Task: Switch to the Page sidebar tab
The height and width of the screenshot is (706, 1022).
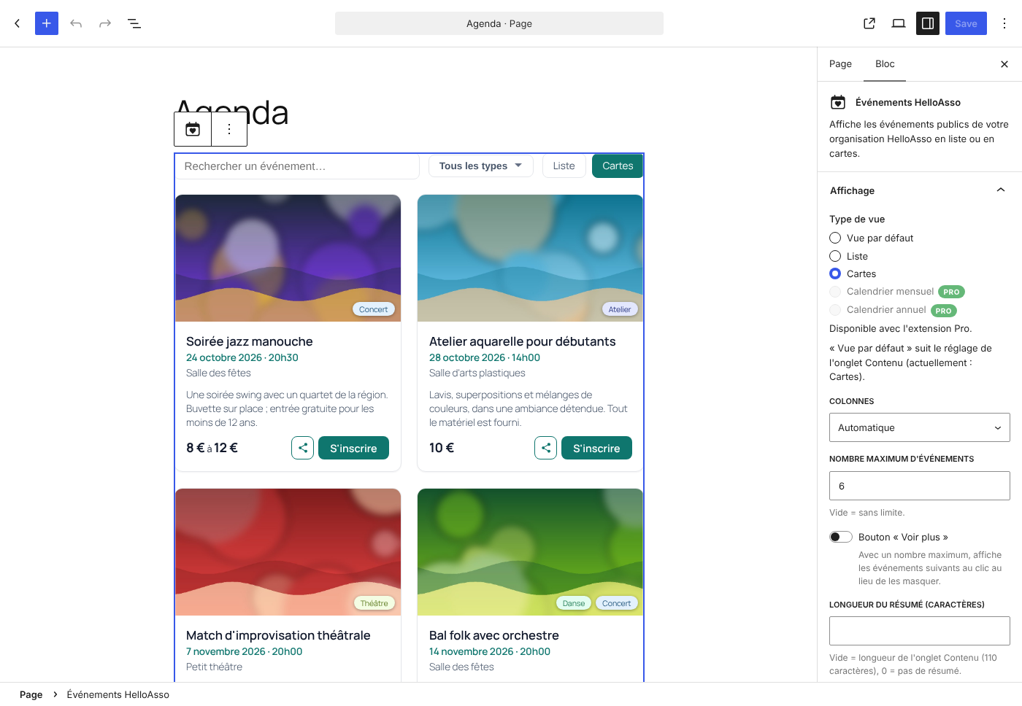Action: (840, 64)
